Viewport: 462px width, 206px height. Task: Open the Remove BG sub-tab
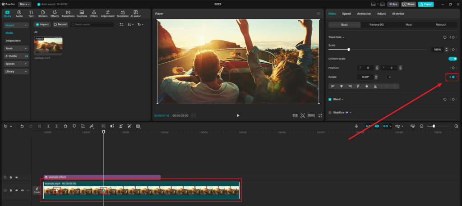[377, 25]
